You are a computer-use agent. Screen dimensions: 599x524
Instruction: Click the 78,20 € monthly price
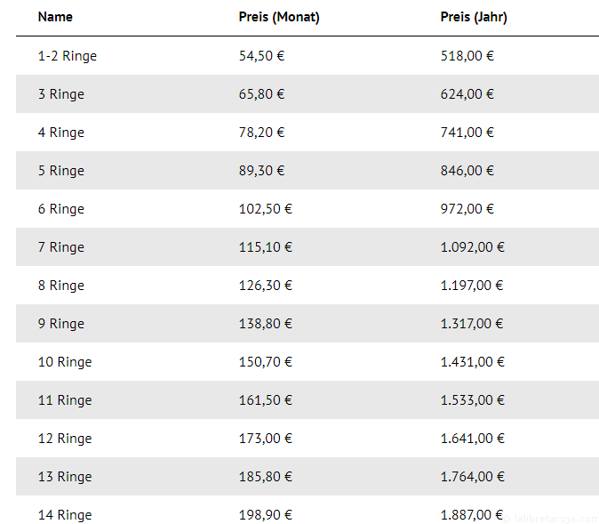[262, 133]
